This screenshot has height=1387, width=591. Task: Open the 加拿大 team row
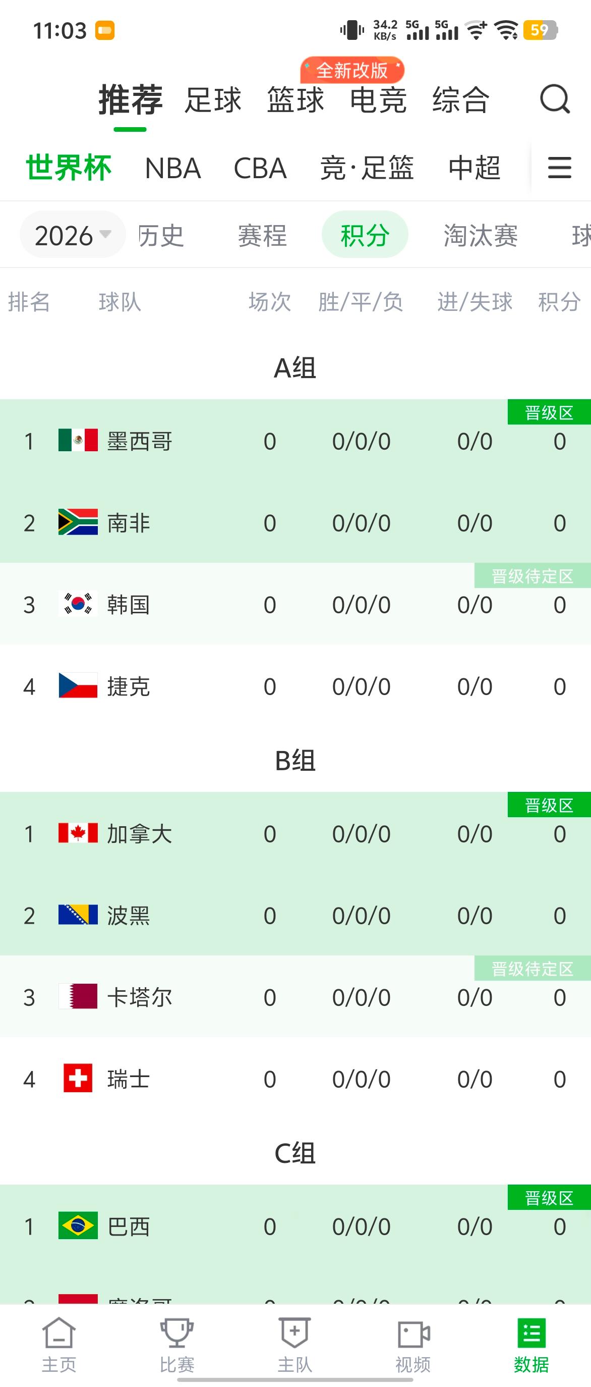coord(295,833)
